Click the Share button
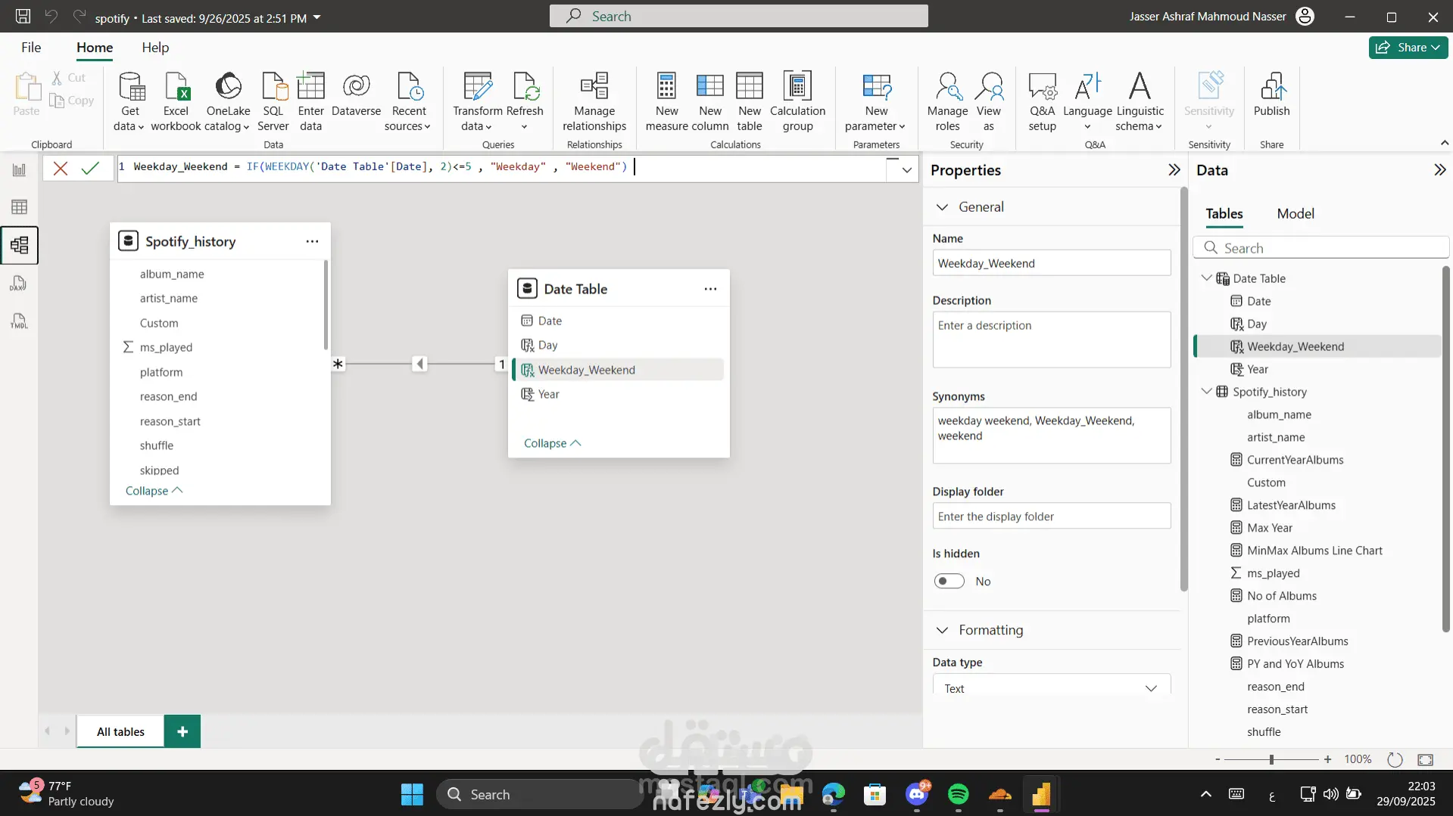 click(x=1408, y=48)
